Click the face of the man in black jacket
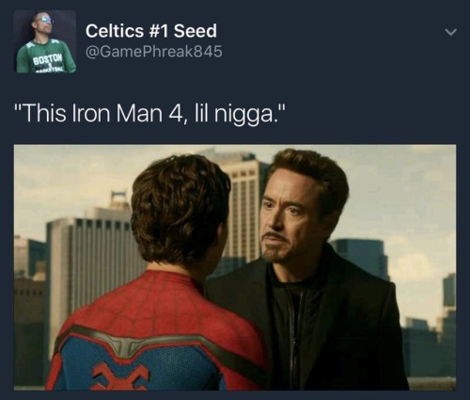Screen dimensions: 470x400 (x=280, y=221)
